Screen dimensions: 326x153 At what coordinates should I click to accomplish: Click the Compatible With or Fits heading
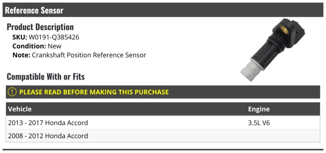(x=46, y=77)
